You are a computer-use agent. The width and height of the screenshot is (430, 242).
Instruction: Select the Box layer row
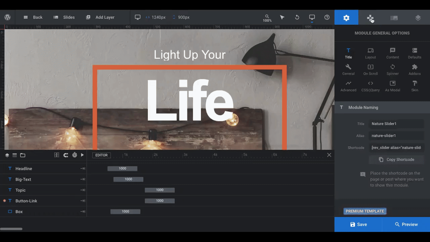[43, 212]
